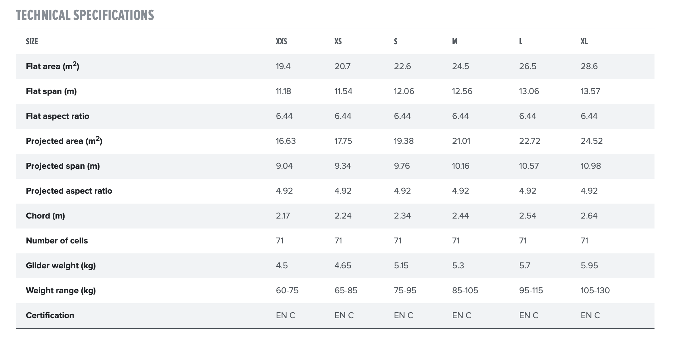Select the Number of cells row label
This screenshot has width=686, height=358.
click(57, 241)
